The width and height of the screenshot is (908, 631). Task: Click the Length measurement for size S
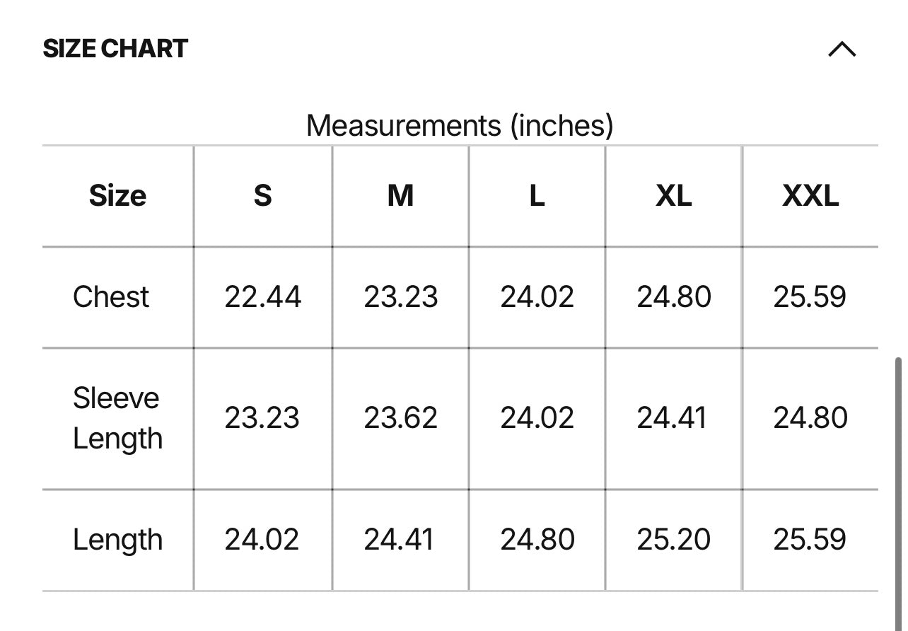coord(262,540)
